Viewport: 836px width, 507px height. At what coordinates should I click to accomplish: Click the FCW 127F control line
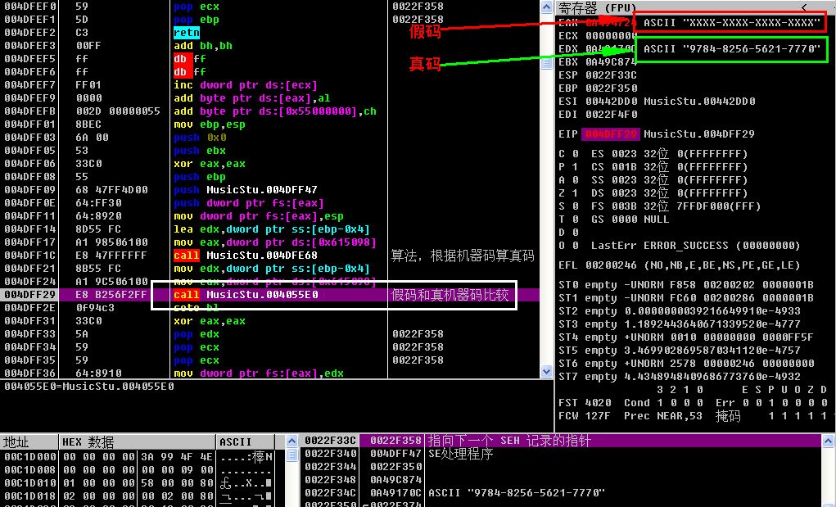tap(693, 416)
